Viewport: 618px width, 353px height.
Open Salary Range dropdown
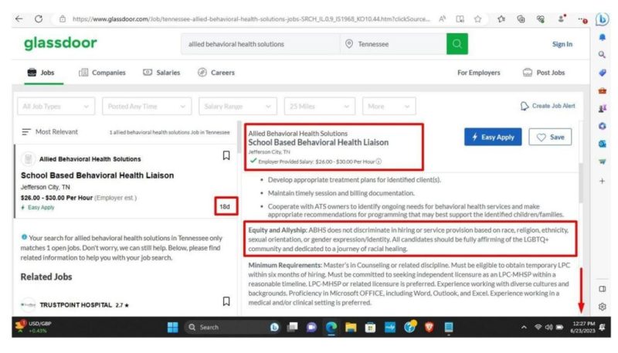click(x=238, y=107)
